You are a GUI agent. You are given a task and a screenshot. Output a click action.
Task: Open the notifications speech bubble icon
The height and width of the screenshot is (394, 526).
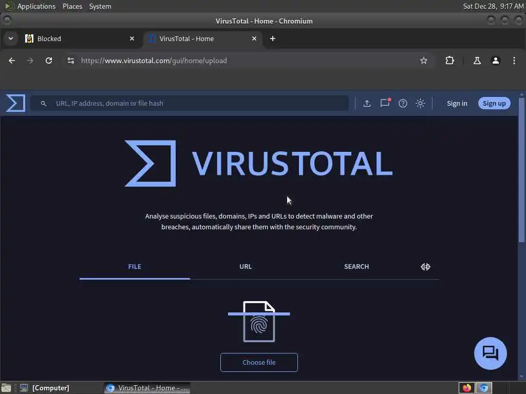coord(385,103)
